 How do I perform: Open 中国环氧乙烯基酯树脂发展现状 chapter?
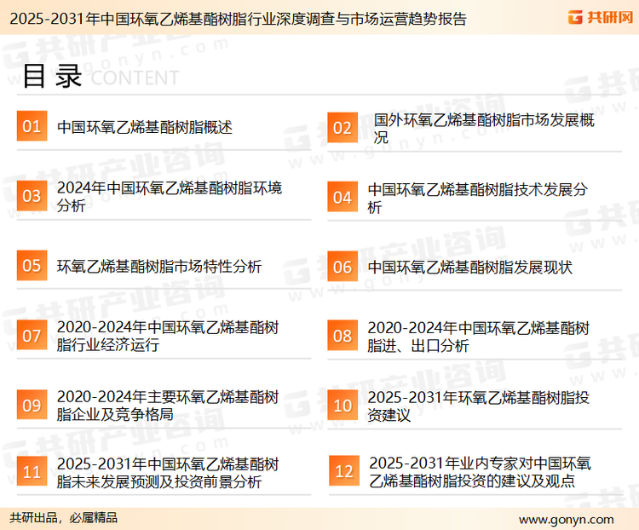click(469, 268)
